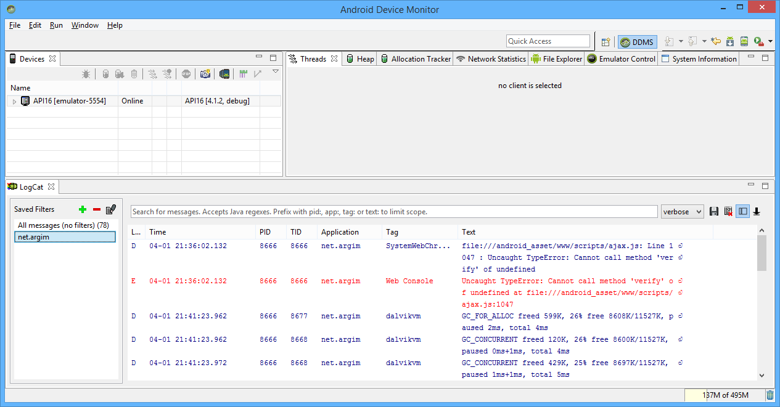Click the next annotation toolbar icon

coord(670,41)
